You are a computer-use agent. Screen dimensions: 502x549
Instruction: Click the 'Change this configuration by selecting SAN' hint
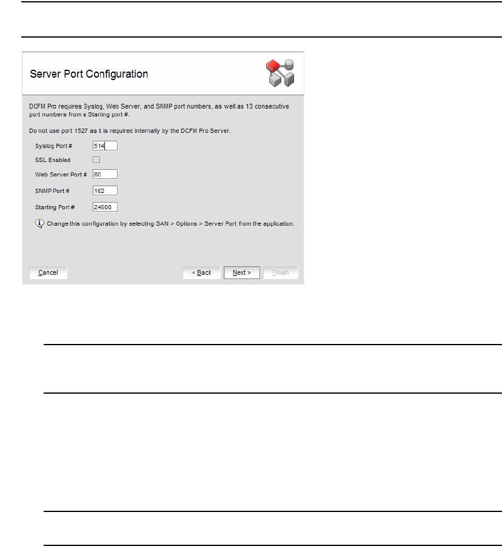(x=171, y=224)
